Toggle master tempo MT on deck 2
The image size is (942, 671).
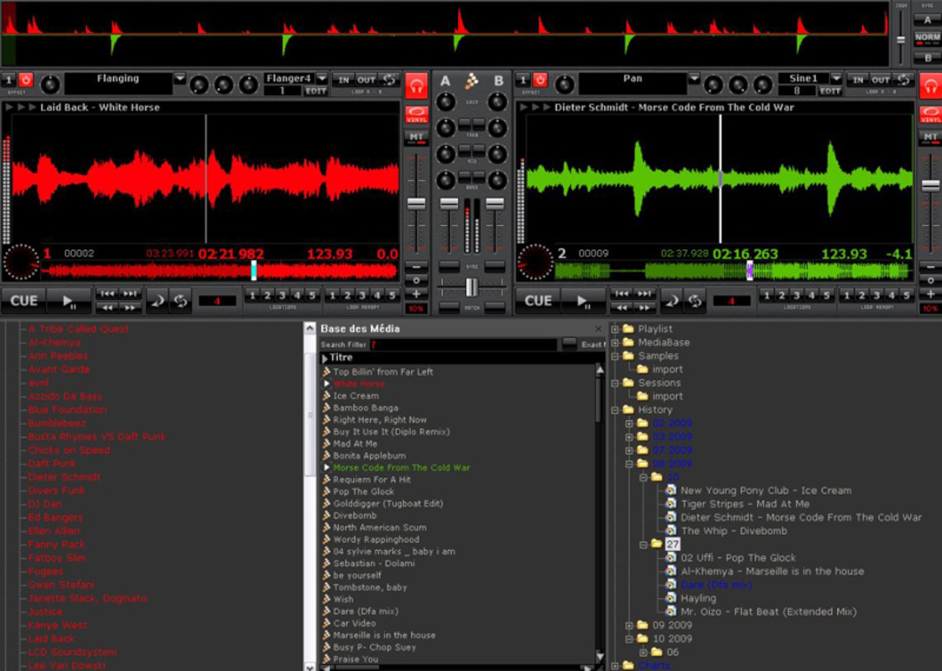(930, 138)
